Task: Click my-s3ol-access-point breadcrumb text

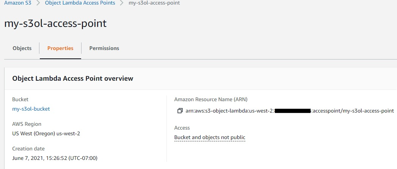Action: (154, 3)
